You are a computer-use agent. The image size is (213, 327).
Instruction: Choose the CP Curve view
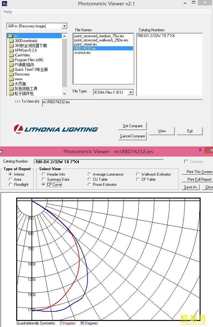pos(43,185)
